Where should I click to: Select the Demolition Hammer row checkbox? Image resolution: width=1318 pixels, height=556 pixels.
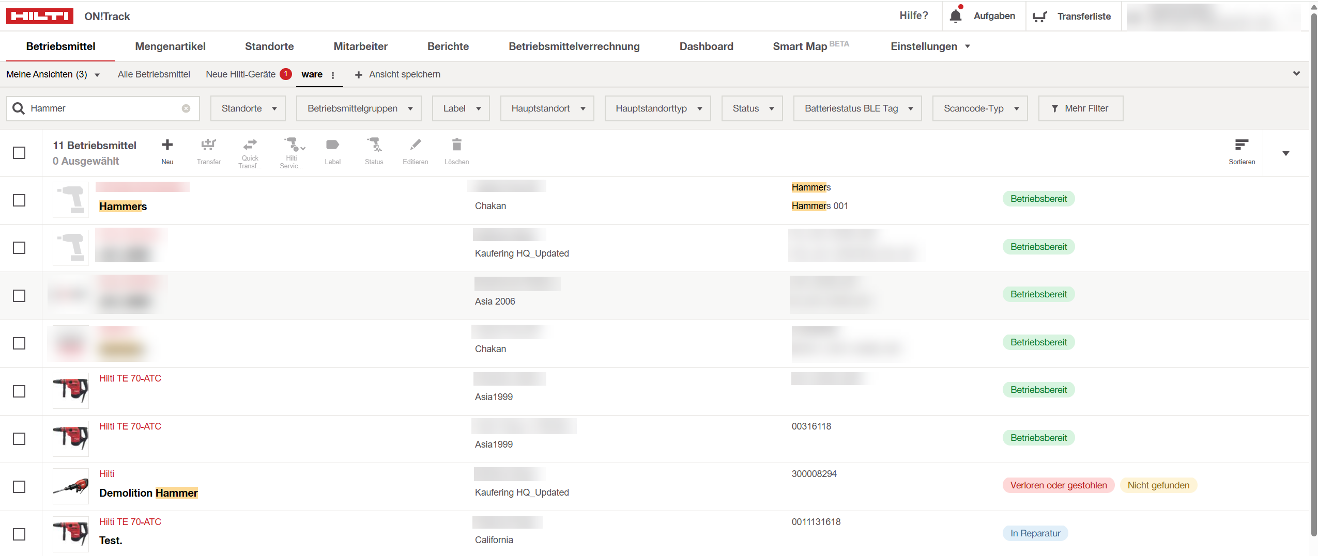[x=19, y=487]
